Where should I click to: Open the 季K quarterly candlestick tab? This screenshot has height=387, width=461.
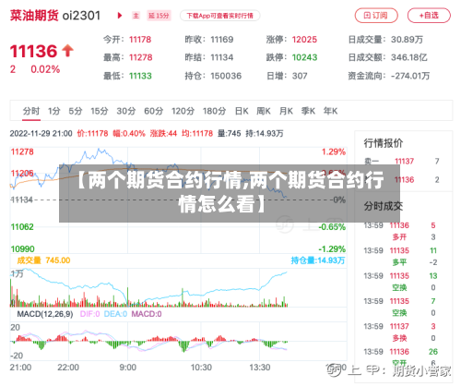coord(308,111)
